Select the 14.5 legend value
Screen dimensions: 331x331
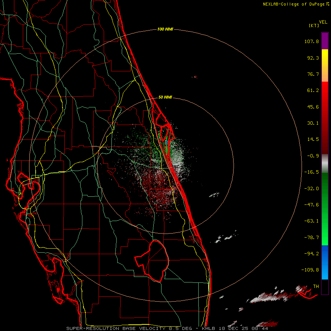(x=313, y=139)
